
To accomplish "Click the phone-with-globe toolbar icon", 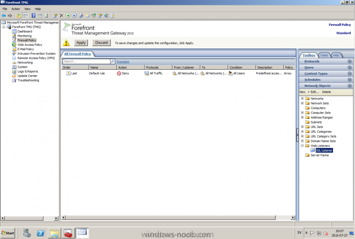I will [x=94, y=16].
